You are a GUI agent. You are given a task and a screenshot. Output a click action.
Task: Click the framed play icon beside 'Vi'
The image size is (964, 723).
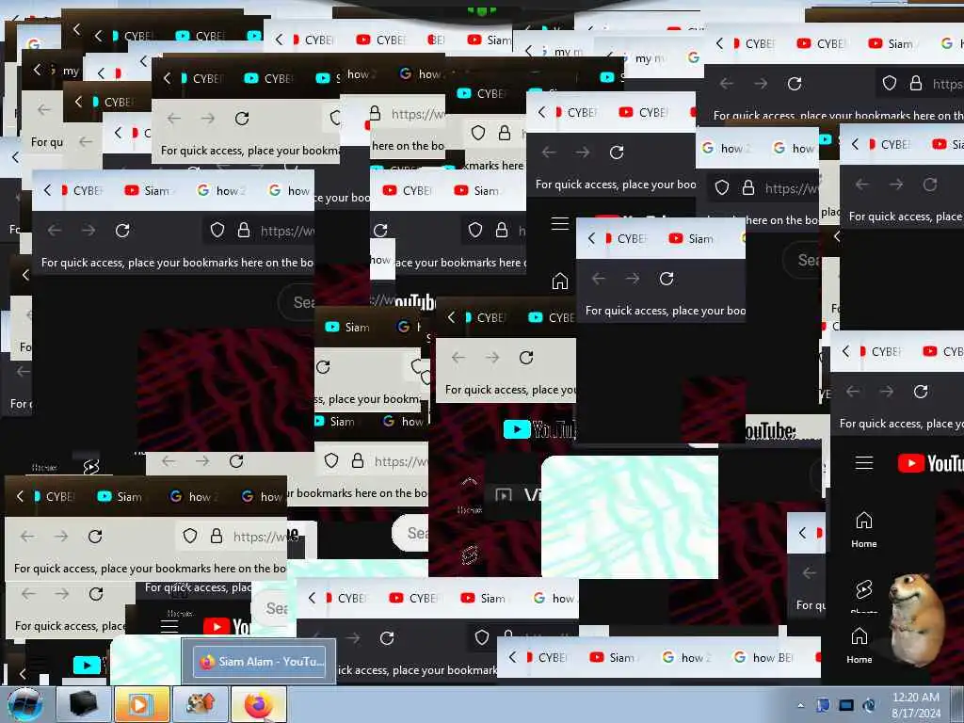coord(504,495)
